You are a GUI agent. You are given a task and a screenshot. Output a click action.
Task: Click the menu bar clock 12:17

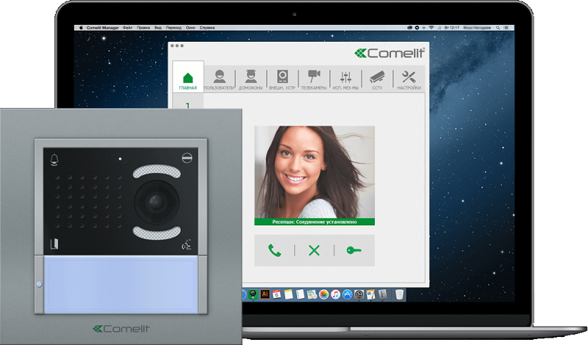pos(451,28)
